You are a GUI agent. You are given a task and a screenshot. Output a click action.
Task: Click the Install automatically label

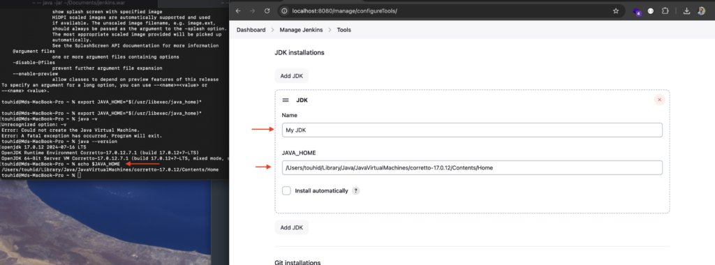click(x=321, y=191)
